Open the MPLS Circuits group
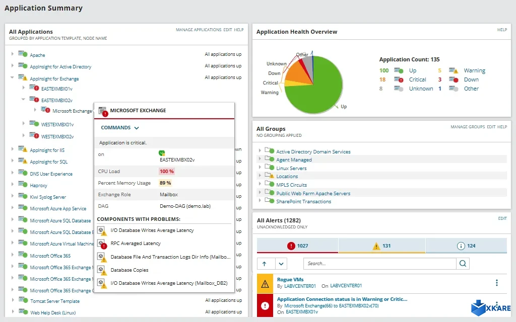 tap(291, 185)
